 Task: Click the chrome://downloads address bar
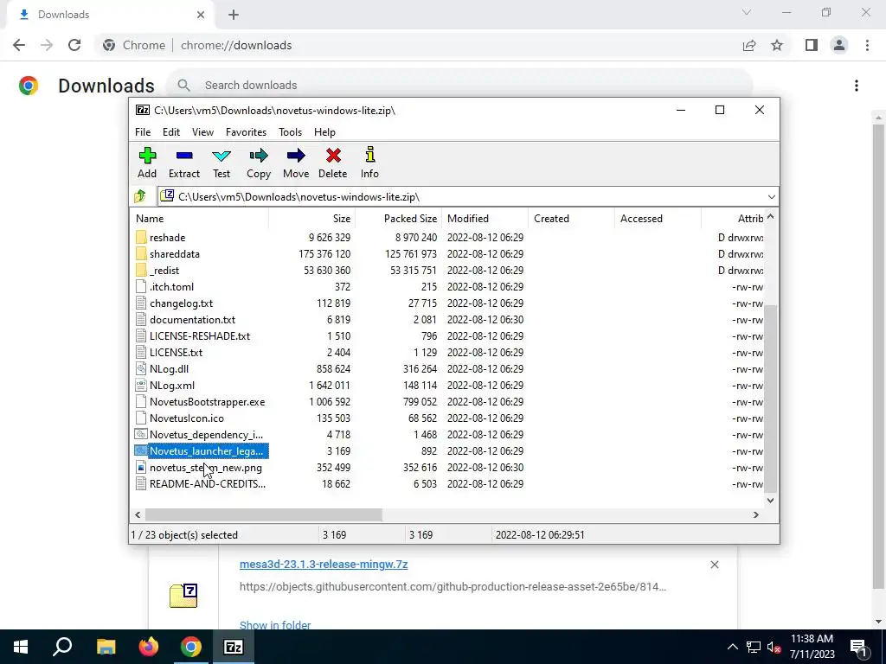[x=236, y=45]
